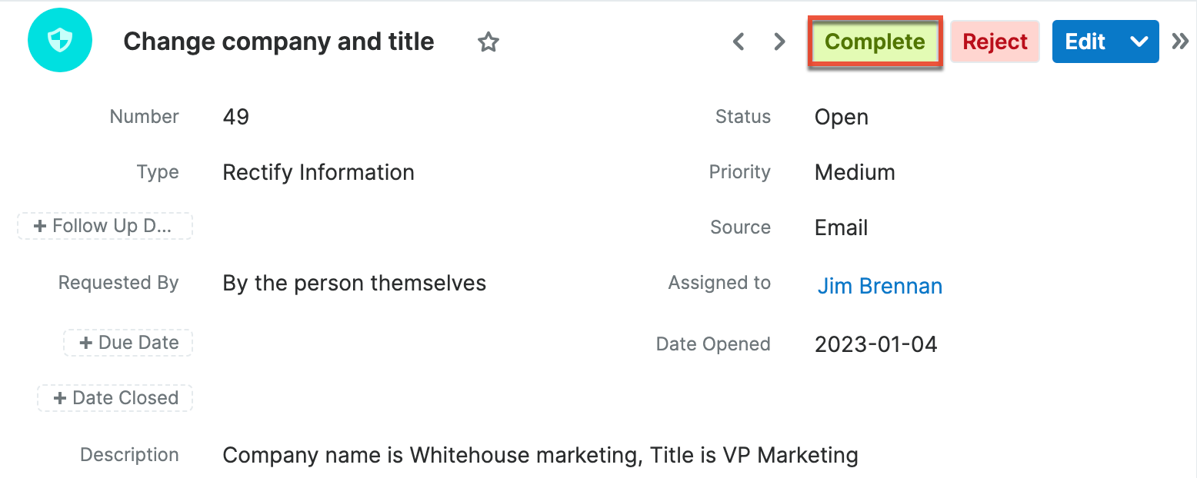Add a Due Date value
1197x478 pixels.
point(128,343)
